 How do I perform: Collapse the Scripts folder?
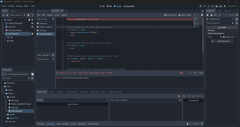tap(6, 97)
